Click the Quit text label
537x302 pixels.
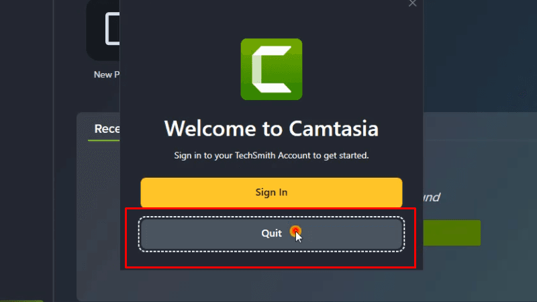pyautogui.click(x=271, y=234)
